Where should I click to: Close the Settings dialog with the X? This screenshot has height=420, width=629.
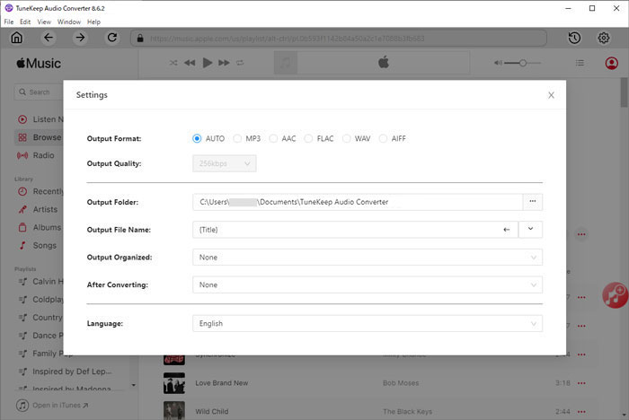tap(551, 95)
